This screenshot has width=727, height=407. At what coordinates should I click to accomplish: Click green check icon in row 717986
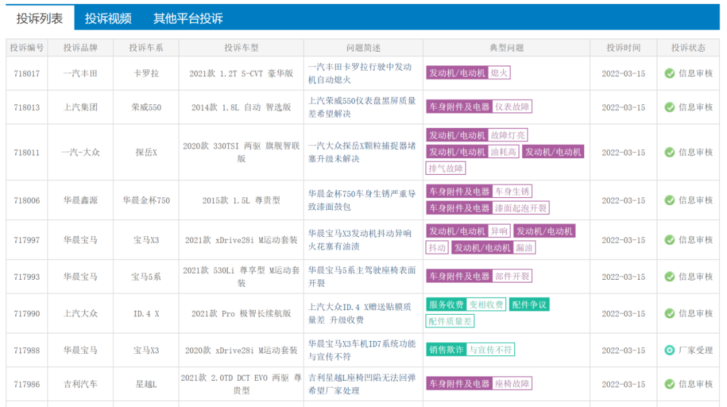pyautogui.click(x=669, y=384)
